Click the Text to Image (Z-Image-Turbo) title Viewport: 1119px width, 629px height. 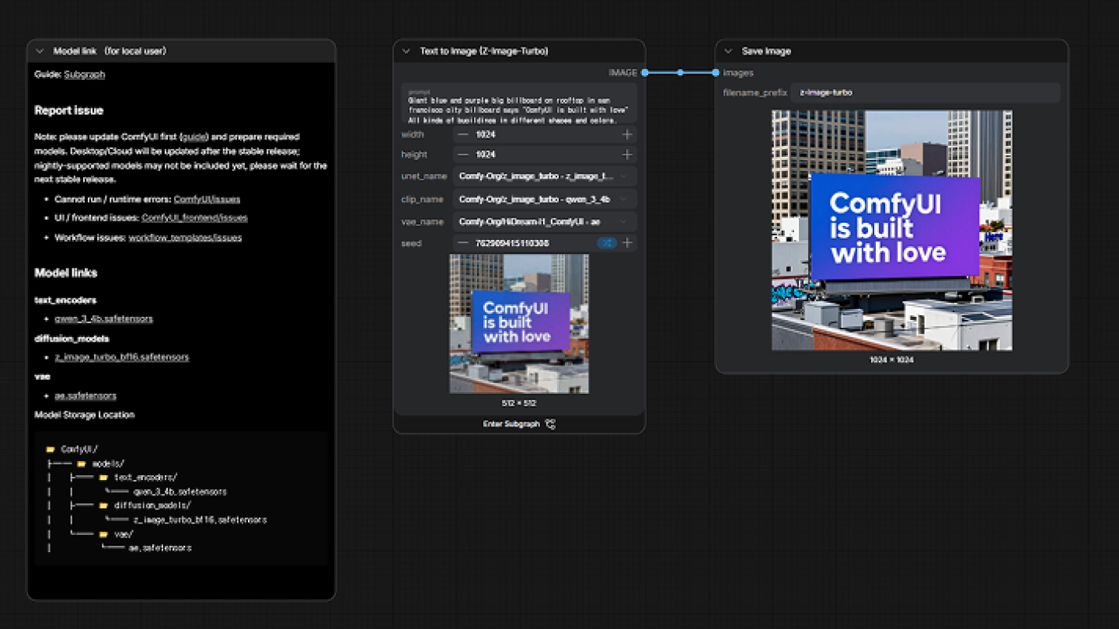(484, 51)
